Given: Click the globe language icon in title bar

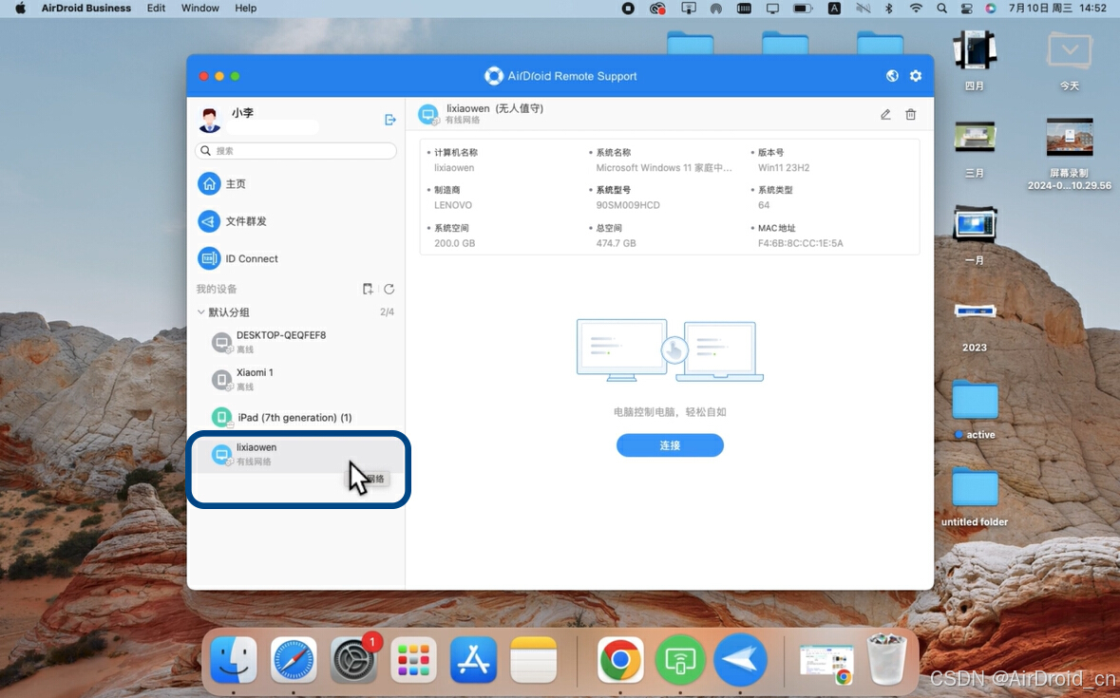Looking at the screenshot, I should 892,76.
